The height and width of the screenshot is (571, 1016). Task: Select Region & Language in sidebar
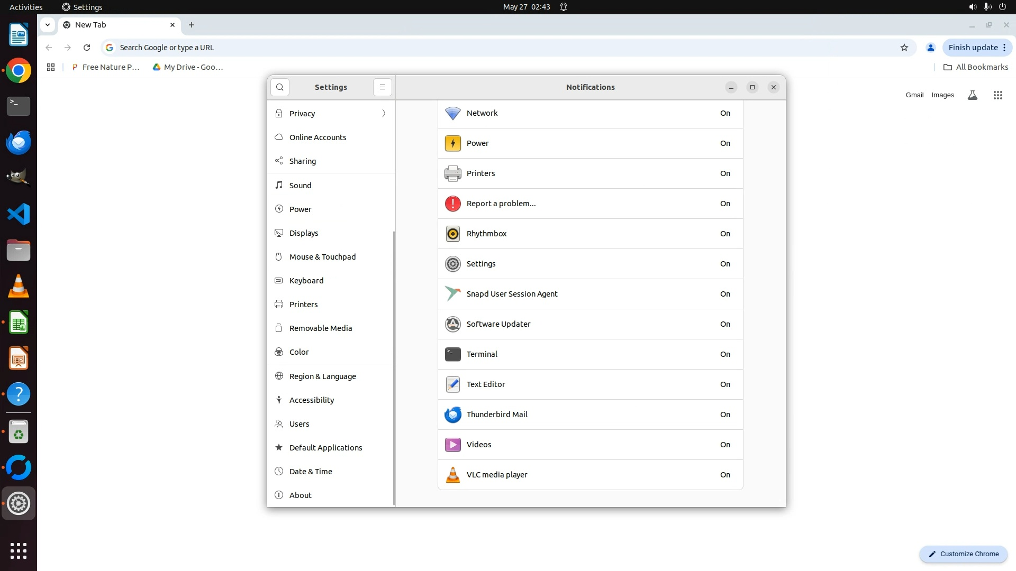[322, 376]
